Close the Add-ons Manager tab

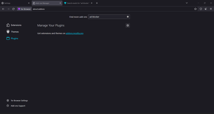tap(60, 3)
